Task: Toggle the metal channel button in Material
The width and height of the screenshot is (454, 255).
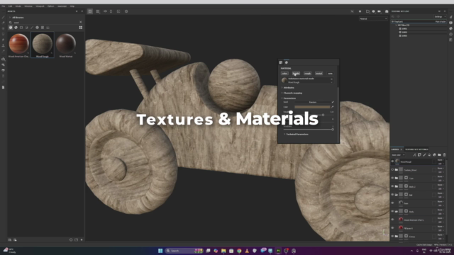Action: pos(319,74)
